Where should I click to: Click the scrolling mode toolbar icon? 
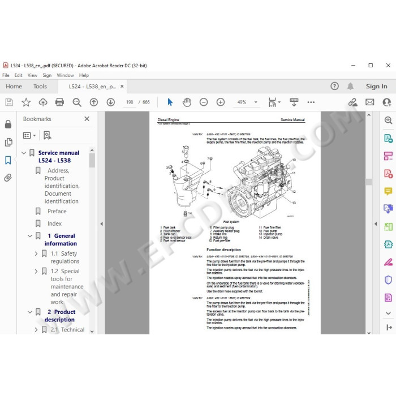coord(294,102)
